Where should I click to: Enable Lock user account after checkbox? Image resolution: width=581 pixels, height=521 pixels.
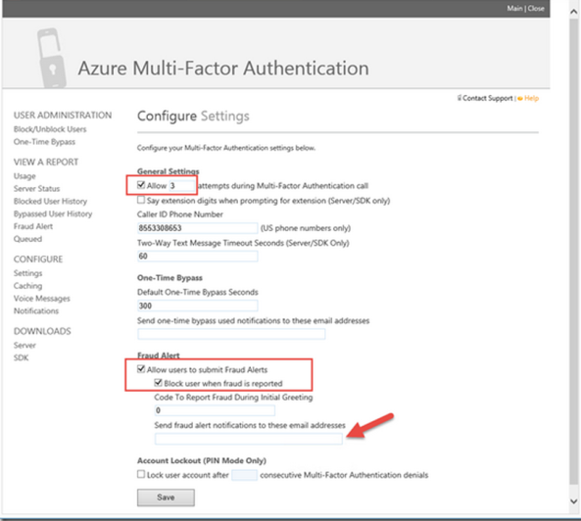click(141, 474)
